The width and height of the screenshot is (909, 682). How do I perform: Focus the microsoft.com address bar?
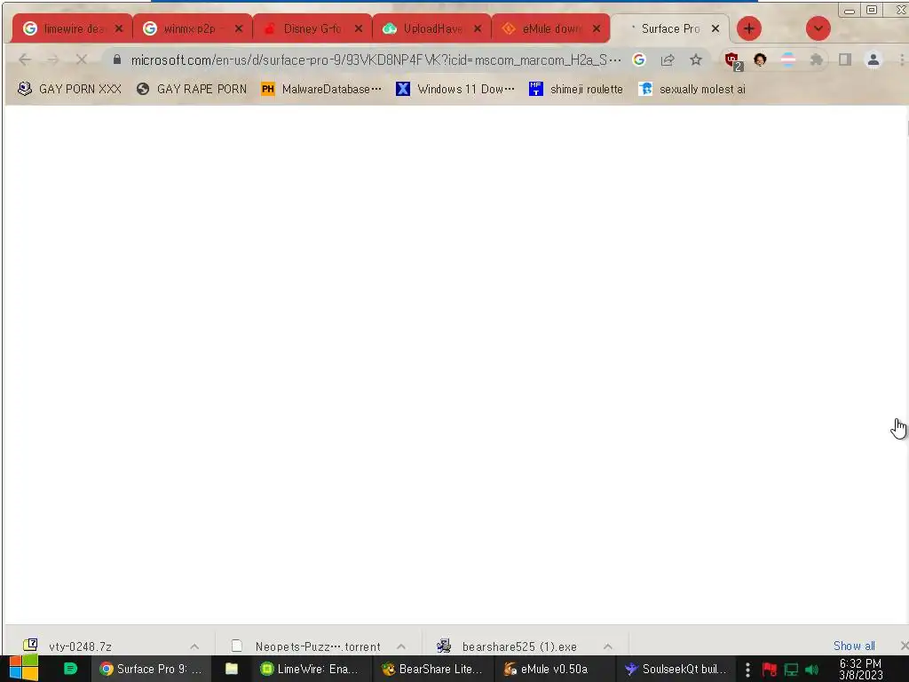click(375, 59)
